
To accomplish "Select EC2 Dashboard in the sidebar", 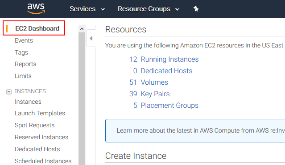I will (37, 28).
